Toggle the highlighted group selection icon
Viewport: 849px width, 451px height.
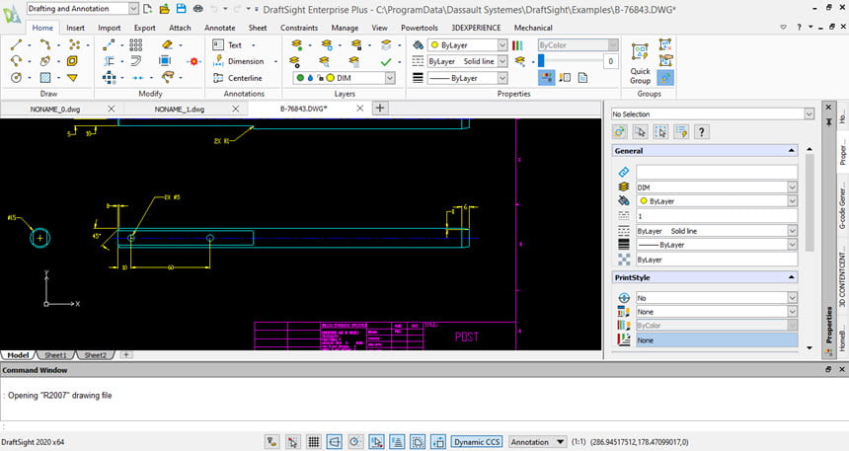(665, 78)
